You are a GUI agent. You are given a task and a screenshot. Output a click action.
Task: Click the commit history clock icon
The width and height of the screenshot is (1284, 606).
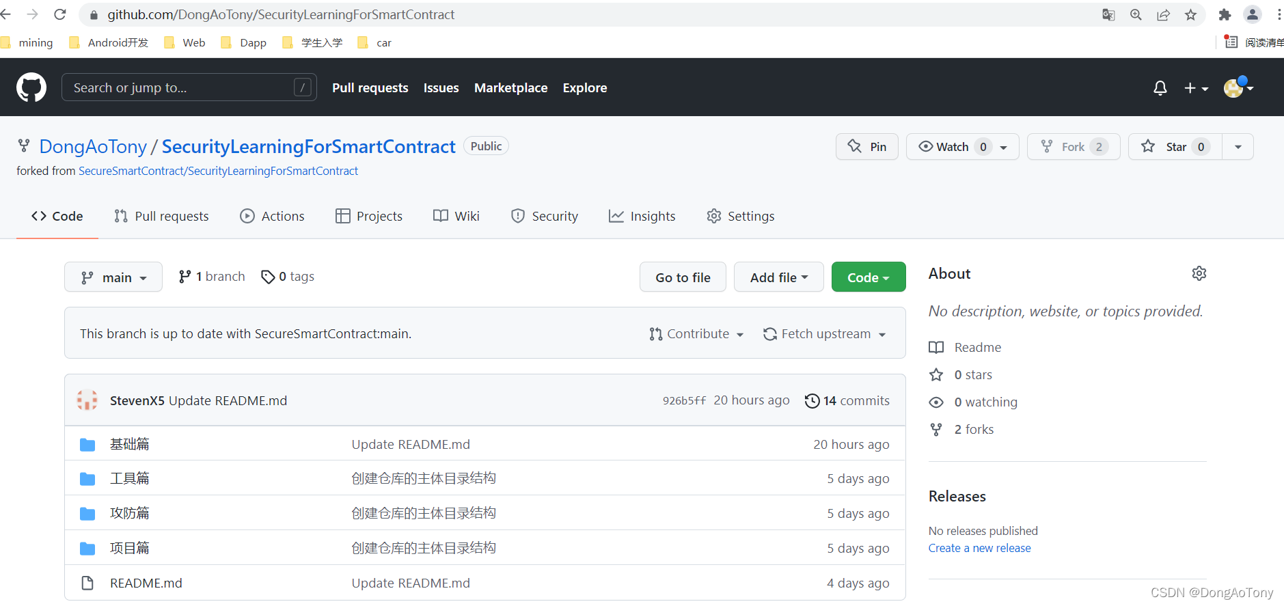click(812, 401)
